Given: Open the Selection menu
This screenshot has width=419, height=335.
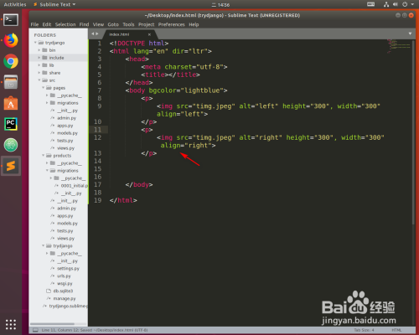Looking at the screenshot, I should pyautogui.click(x=65, y=24).
